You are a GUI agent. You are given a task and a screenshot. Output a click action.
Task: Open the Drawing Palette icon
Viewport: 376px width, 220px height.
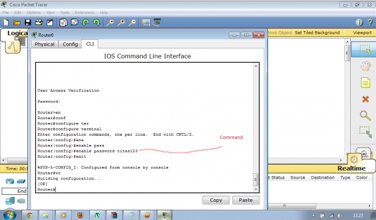146,23
